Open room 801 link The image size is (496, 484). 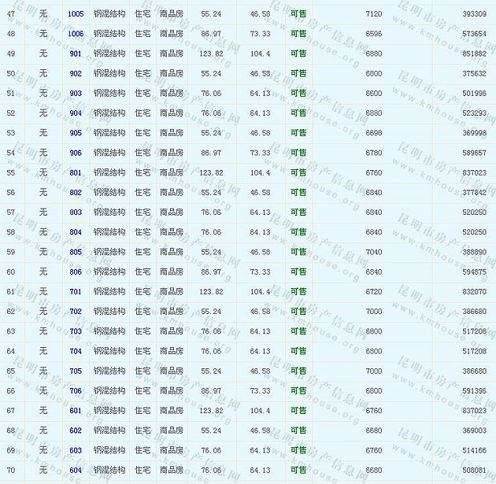[x=76, y=173]
